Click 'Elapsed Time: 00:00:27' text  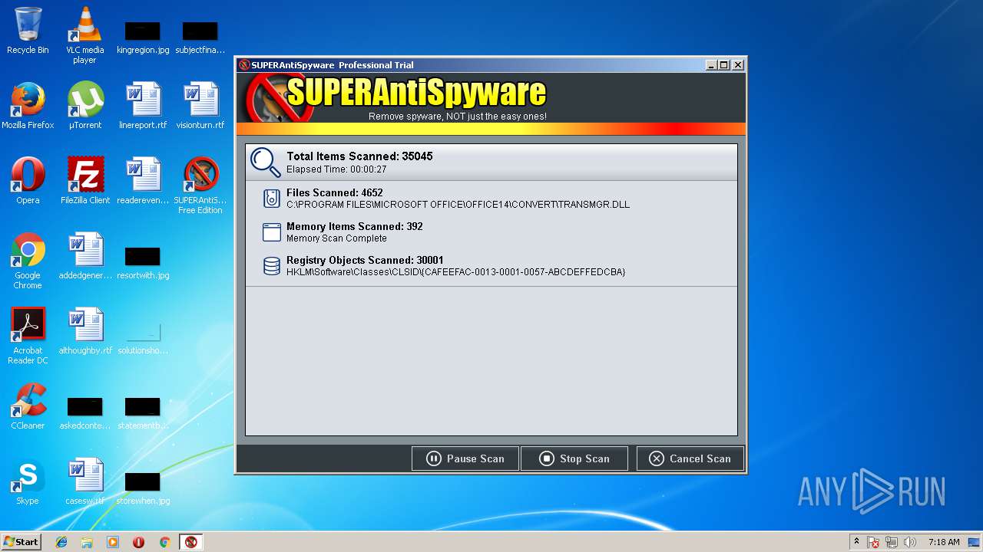pos(336,169)
